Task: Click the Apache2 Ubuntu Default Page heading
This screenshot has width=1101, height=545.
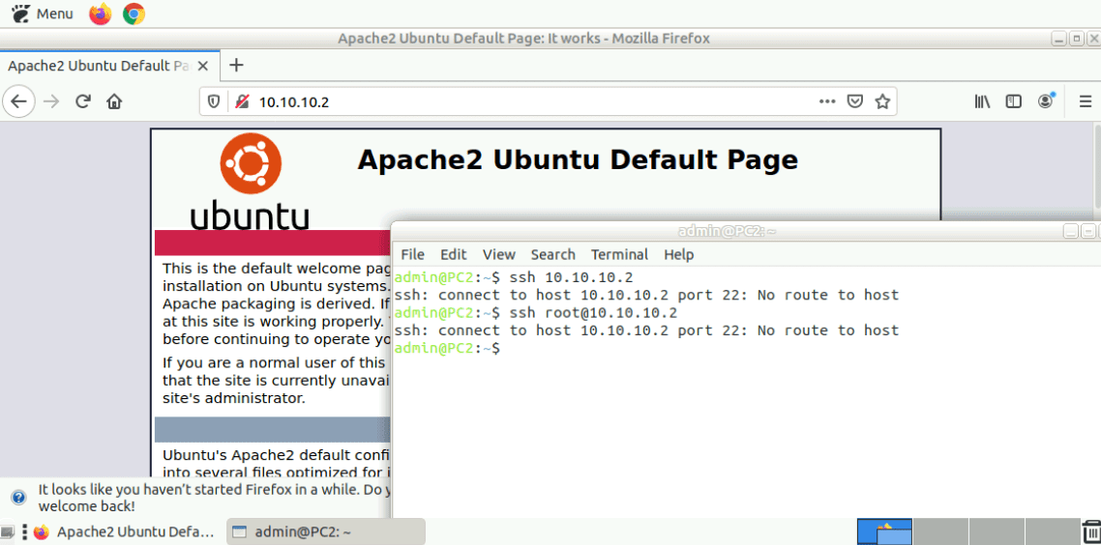Action: pyautogui.click(x=578, y=159)
